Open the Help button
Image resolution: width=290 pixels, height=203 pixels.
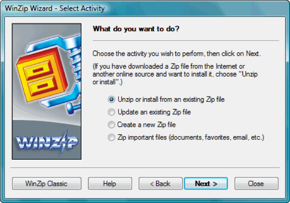pos(109,183)
